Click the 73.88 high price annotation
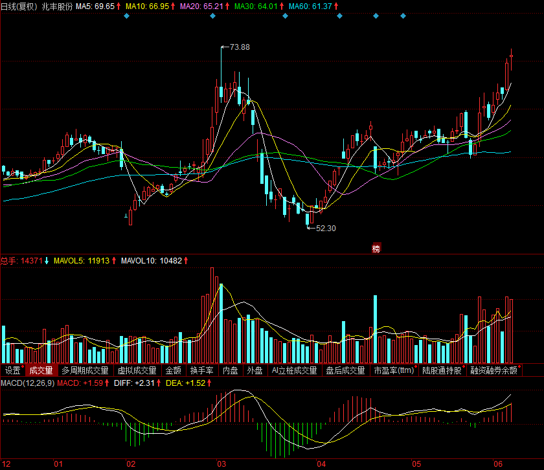This screenshot has height=470, width=544. [240, 47]
